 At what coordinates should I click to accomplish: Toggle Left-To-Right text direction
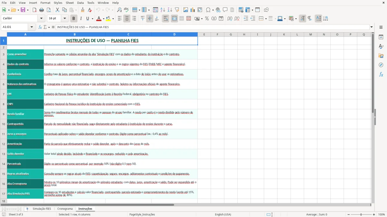pyautogui.click(x=302, y=19)
